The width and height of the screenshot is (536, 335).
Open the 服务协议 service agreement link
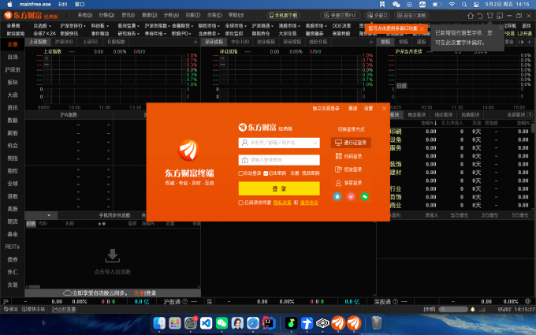click(309, 203)
